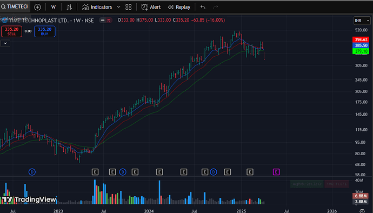Add symbol to compare with plus icon

click(x=37, y=7)
